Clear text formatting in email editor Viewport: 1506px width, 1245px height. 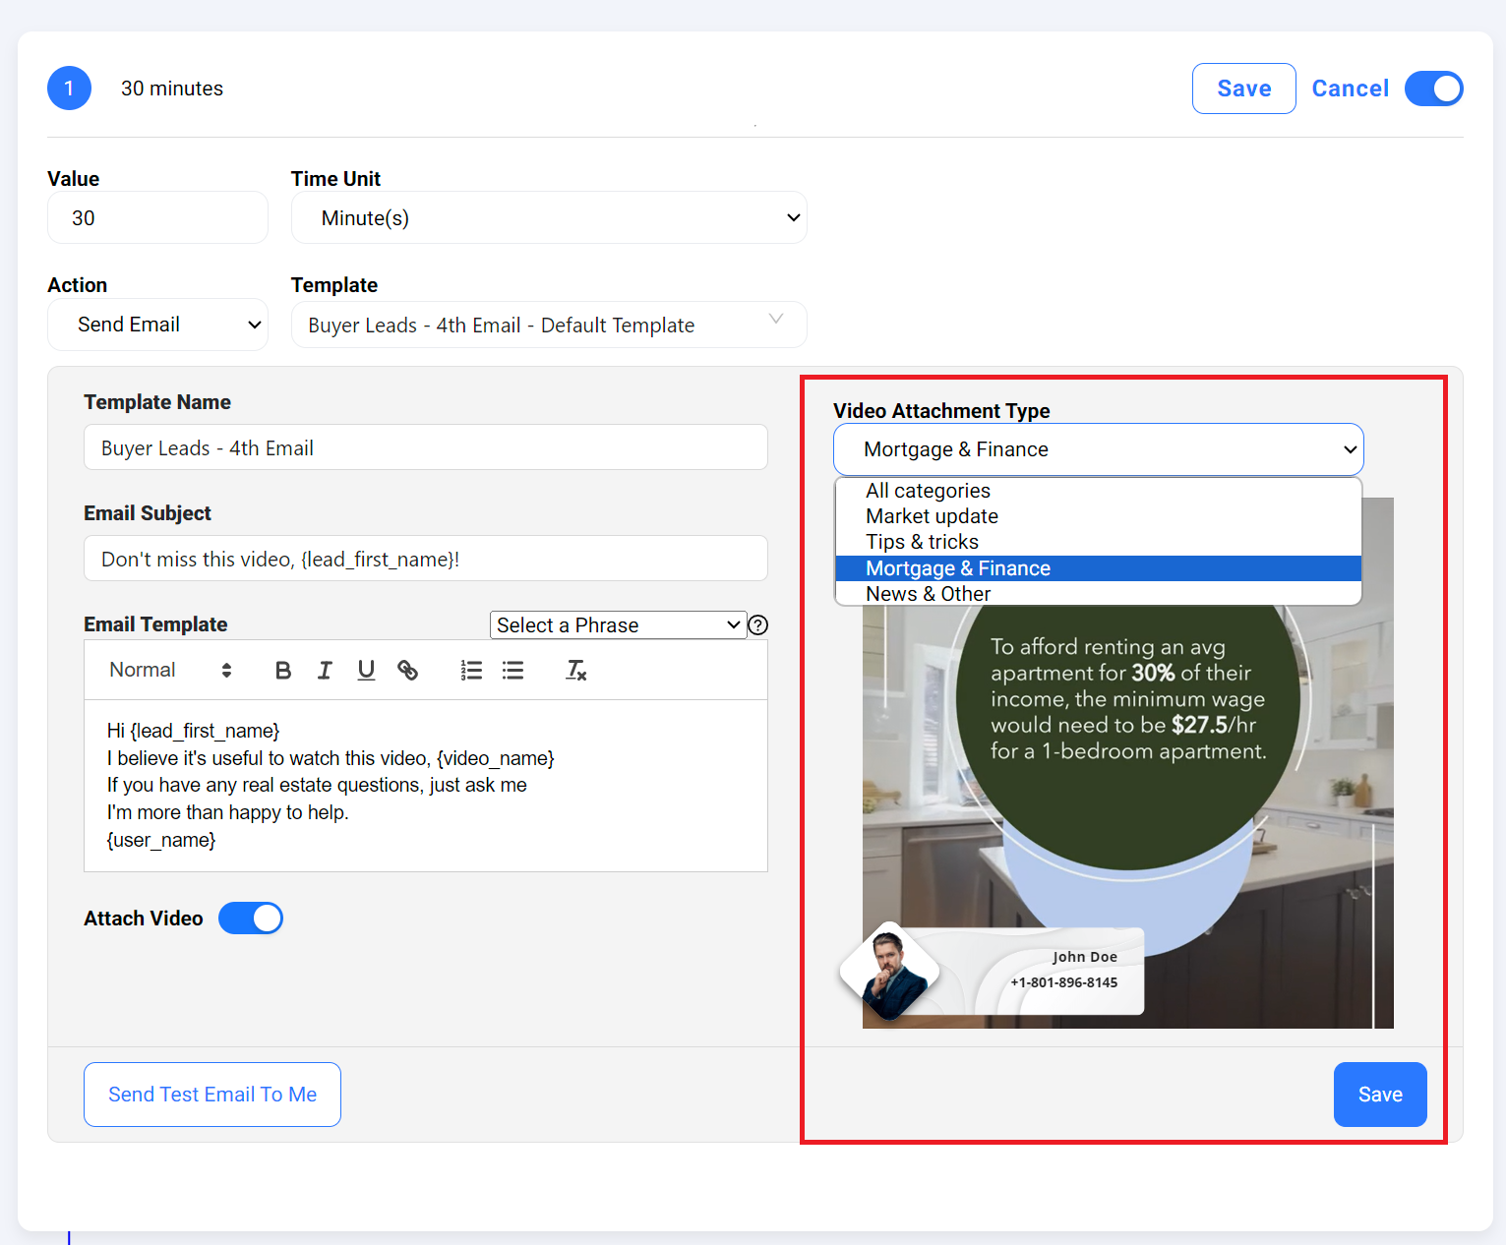[x=576, y=671]
